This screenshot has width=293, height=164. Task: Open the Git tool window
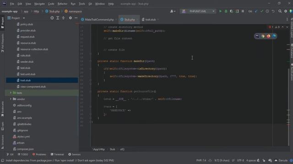pos(10,154)
